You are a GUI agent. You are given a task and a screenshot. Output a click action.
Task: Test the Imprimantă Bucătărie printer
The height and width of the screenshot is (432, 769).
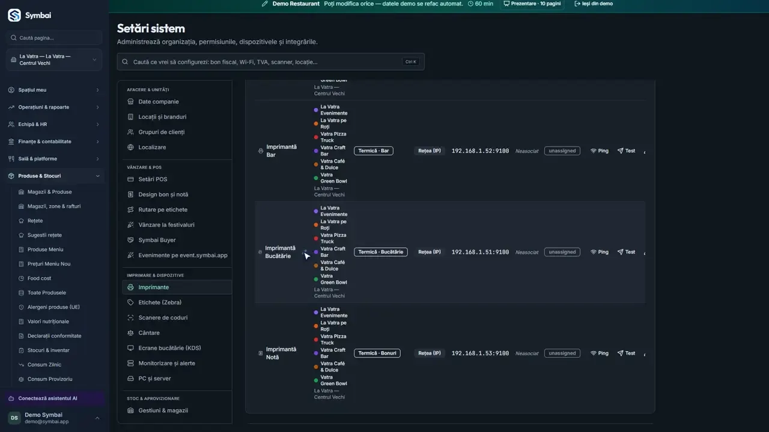coord(626,252)
